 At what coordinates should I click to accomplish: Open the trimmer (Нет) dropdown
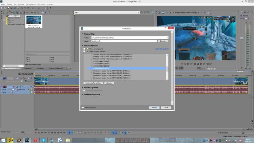point(139,12)
